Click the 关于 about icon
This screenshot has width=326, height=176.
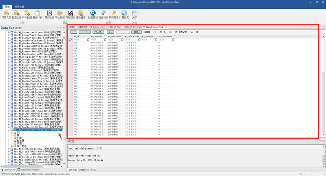(x=134, y=15)
